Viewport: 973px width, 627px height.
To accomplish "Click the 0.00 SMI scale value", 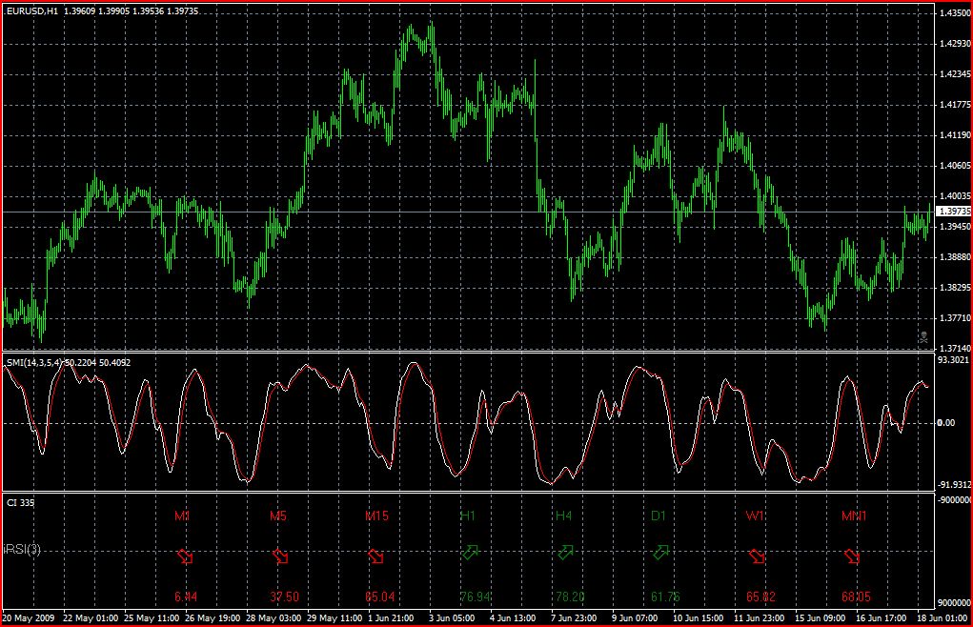I will click(946, 422).
